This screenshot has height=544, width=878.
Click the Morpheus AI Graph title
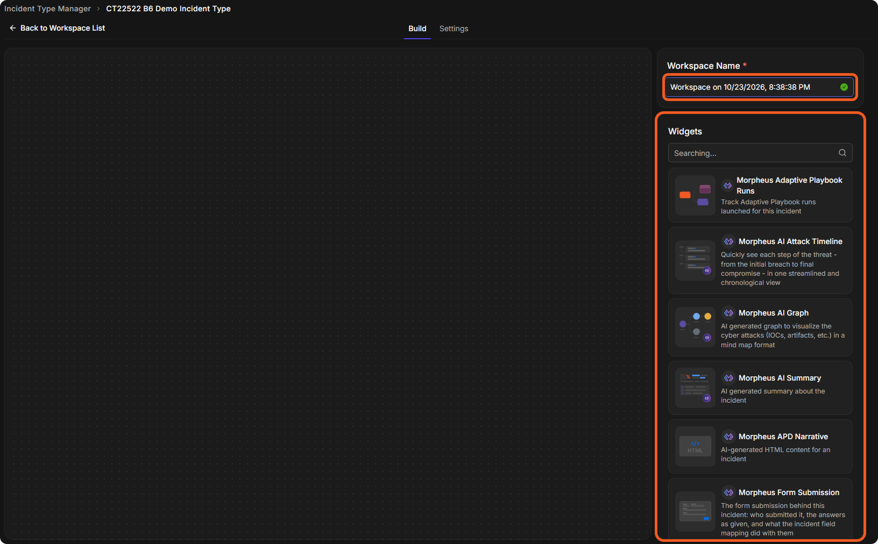(x=773, y=313)
